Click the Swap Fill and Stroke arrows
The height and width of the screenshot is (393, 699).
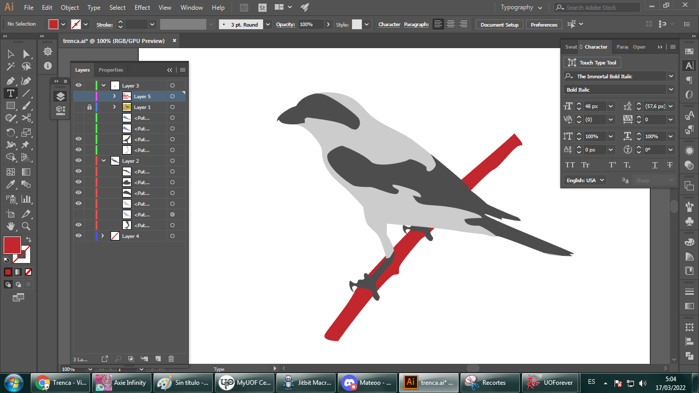[x=29, y=239]
